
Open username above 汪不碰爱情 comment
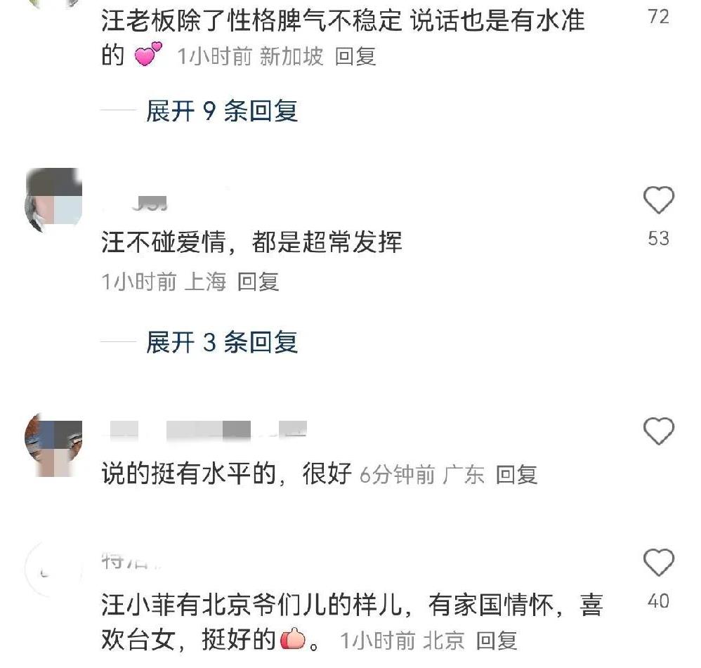[135, 203]
